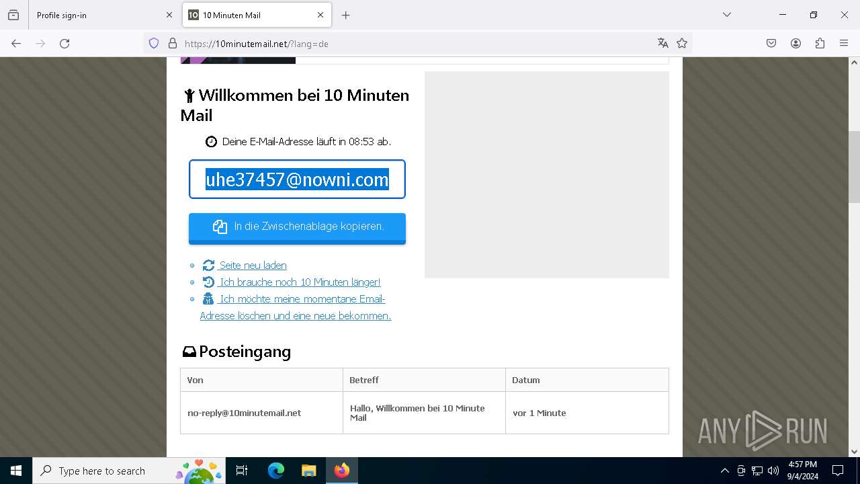Screen dimensions: 860x484
Task: Open tracking protection shield icon
Action: pyautogui.click(x=154, y=43)
